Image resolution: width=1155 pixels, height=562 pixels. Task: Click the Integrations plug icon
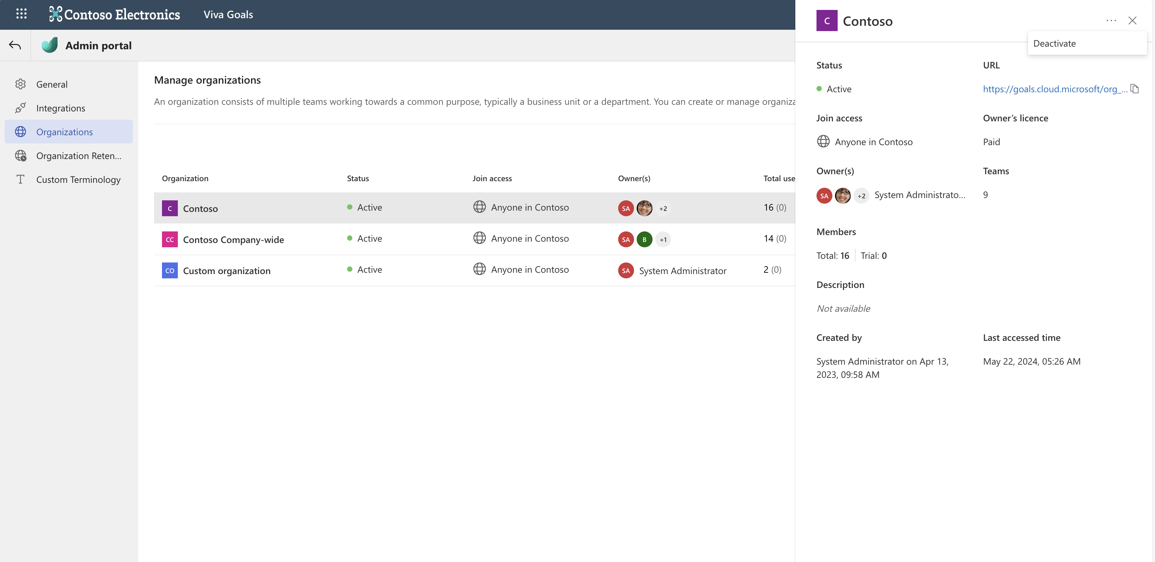point(20,108)
